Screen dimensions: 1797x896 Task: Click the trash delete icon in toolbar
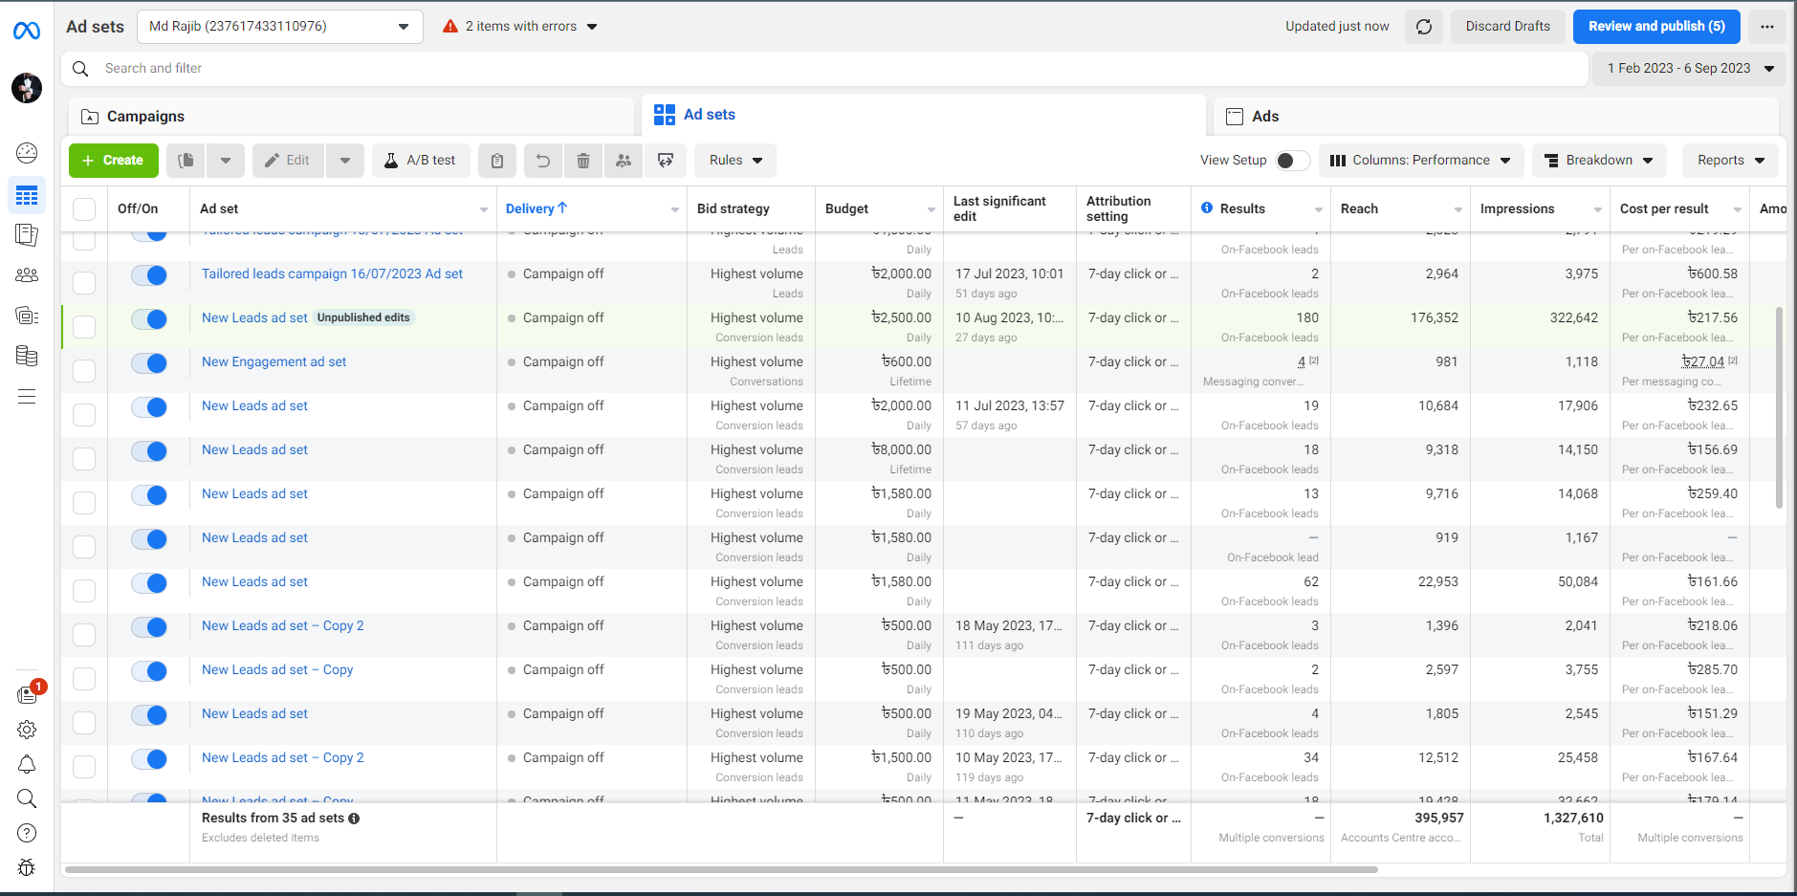[x=582, y=161]
